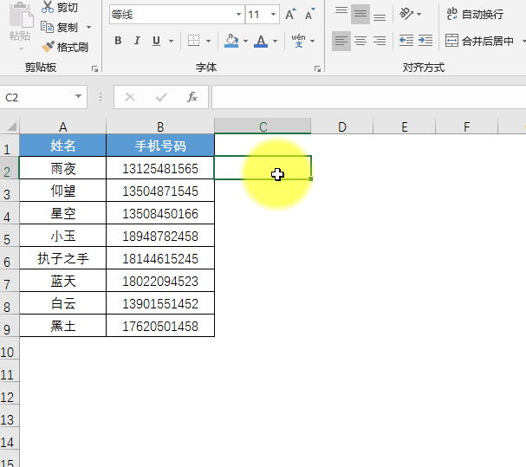This screenshot has width=526, height=467.
Task: Click the 姓名 header cell
Action: tap(62, 146)
